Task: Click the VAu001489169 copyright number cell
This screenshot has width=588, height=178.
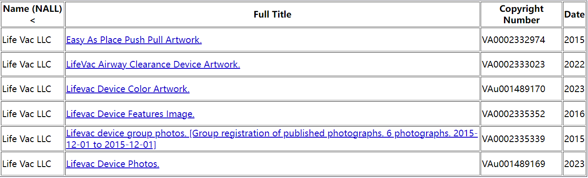Action: pyautogui.click(x=513, y=164)
